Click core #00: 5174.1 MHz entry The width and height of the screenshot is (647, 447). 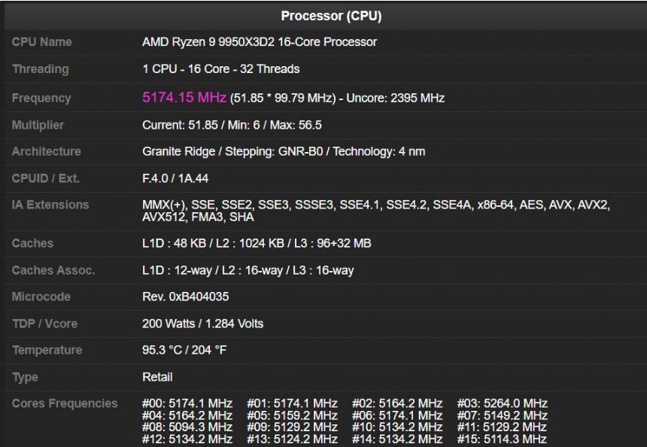(x=187, y=403)
